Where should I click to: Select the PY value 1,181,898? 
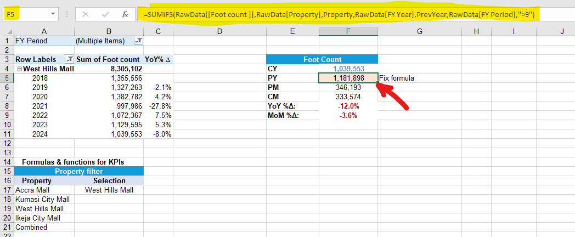(x=348, y=78)
